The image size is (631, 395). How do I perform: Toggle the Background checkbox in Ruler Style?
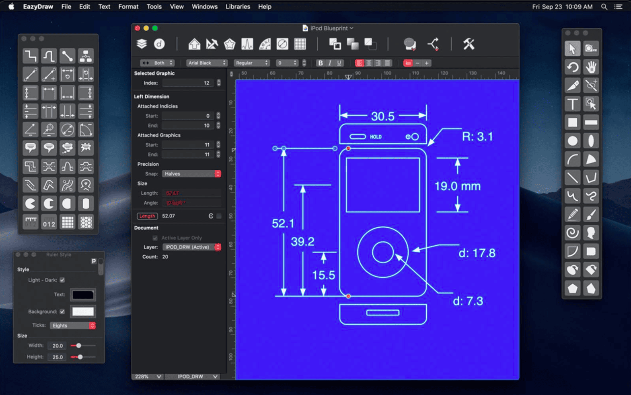pos(62,312)
